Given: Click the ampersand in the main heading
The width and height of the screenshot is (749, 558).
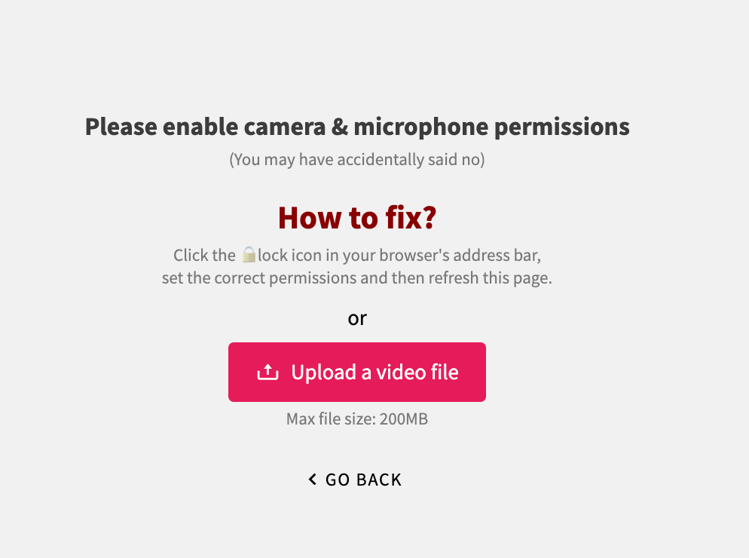Looking at the screenshot, I should pos(339,127).
